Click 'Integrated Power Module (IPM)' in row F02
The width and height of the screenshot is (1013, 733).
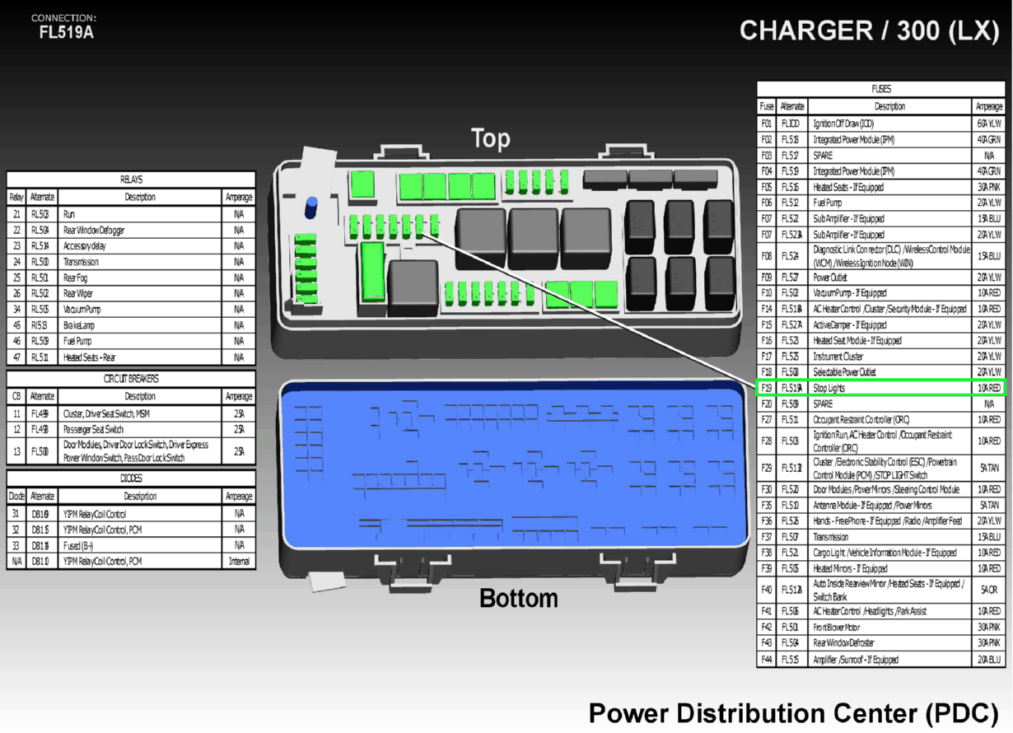coord(853,140)
